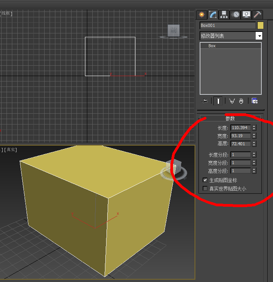Click the Pin Stack icon
This screenshot has height=282, width=273.
coord(205,101)
